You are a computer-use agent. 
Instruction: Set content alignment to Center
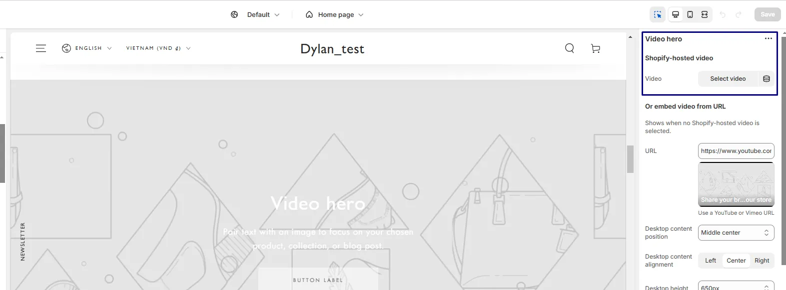[x=736, y=261]
